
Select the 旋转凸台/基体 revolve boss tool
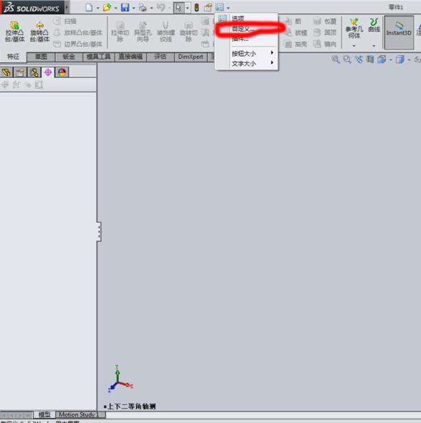[39, 32]
